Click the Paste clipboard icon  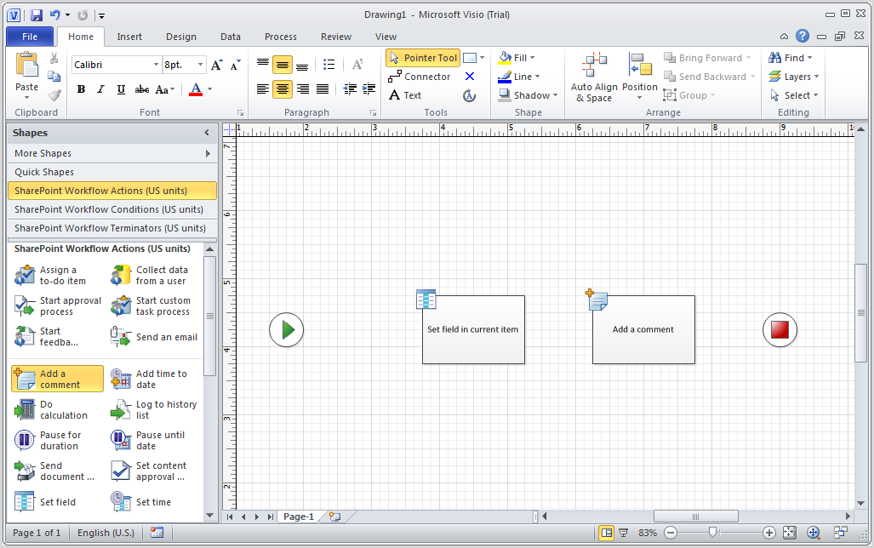tap(26, 65)
